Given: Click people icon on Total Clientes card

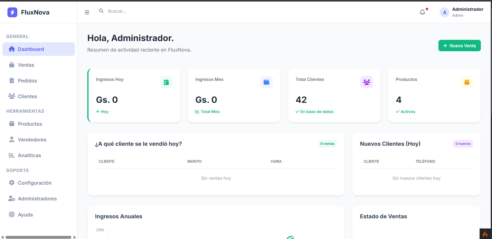Looking at the screenshot, I should (367, 82).
